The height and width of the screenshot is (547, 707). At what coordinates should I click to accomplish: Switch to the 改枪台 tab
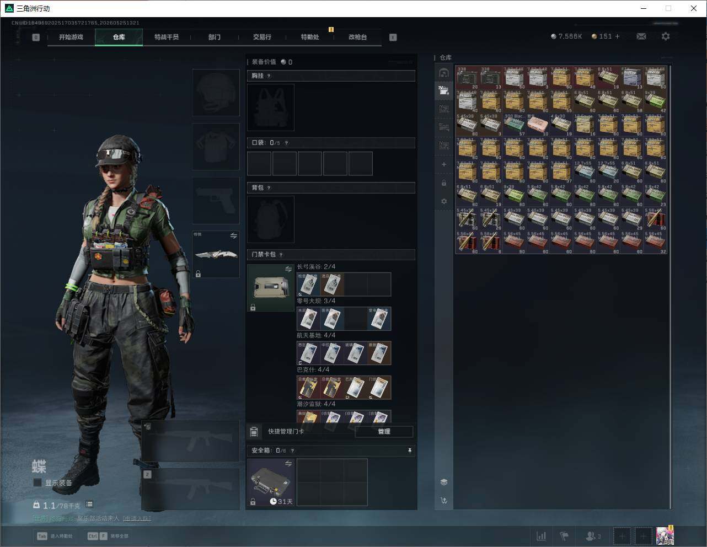[357, 37]
